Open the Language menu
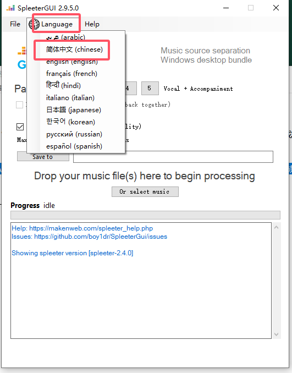The height and width of the screenshot is (373, 292). [57, 24]
